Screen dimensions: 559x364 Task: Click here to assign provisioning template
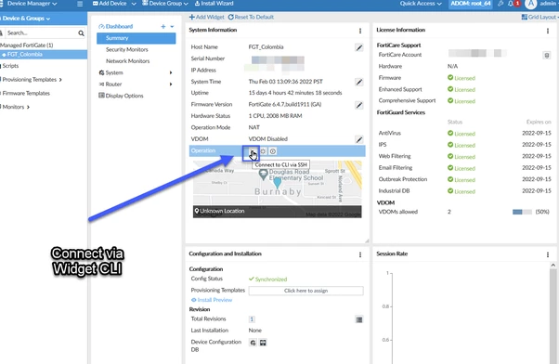305,291
